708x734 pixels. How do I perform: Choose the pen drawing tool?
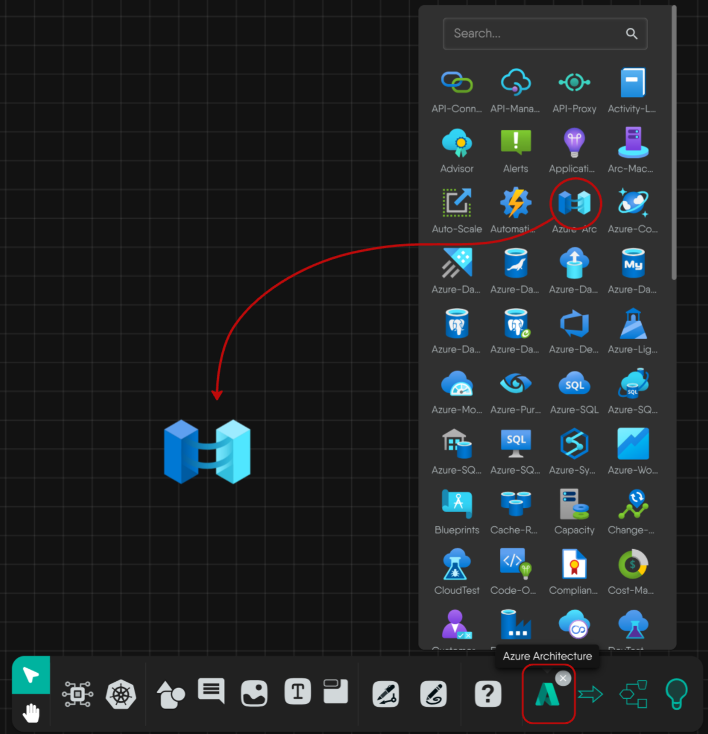click(386, 694)
